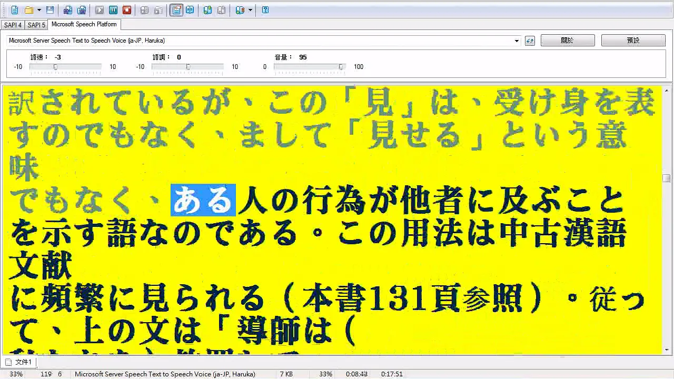
Task: Click the vertical scrollbar thumb
Action: point(667,178)
